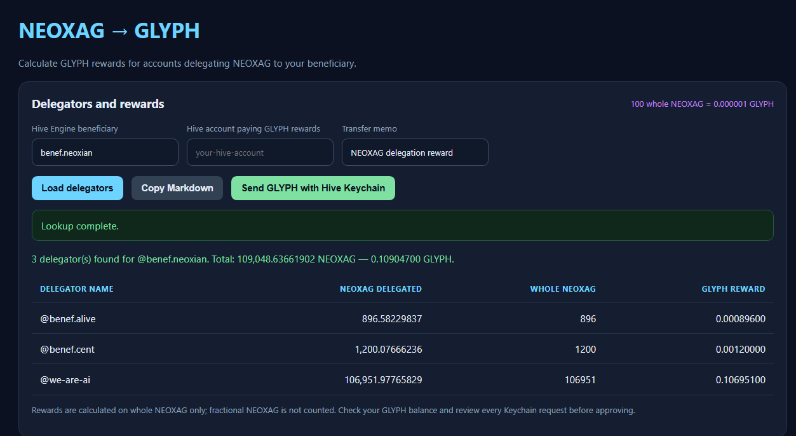Click the Load delegators button

(78, 188)
